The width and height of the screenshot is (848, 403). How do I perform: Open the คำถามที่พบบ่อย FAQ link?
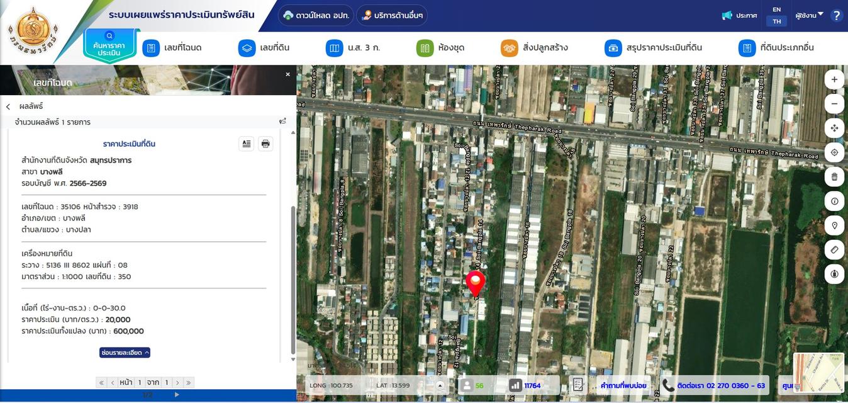(623, 385)
